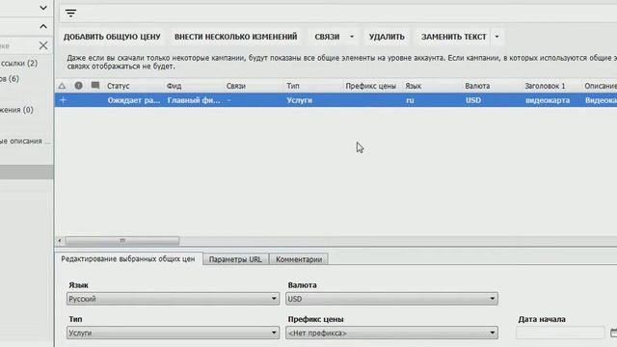Open the Валюта dropdown showing USD
The image size is (617, 347).
pos(391,299)
